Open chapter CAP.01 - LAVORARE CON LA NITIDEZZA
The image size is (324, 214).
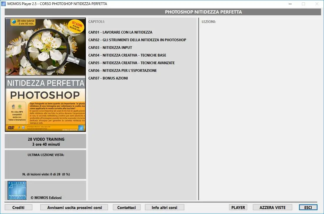click(x=120, y=32)
